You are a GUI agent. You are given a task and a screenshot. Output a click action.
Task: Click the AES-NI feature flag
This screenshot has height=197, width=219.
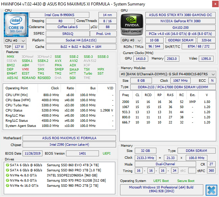(12, 78)
